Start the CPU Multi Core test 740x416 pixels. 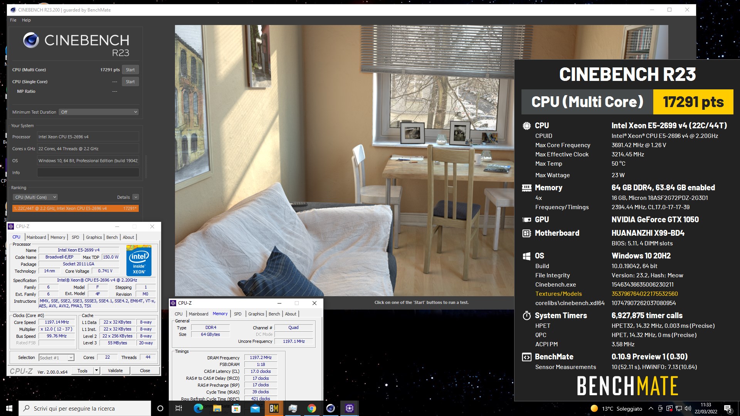point(130,70)
